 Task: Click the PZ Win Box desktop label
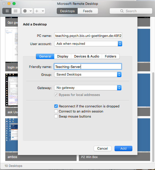point(89,157)
